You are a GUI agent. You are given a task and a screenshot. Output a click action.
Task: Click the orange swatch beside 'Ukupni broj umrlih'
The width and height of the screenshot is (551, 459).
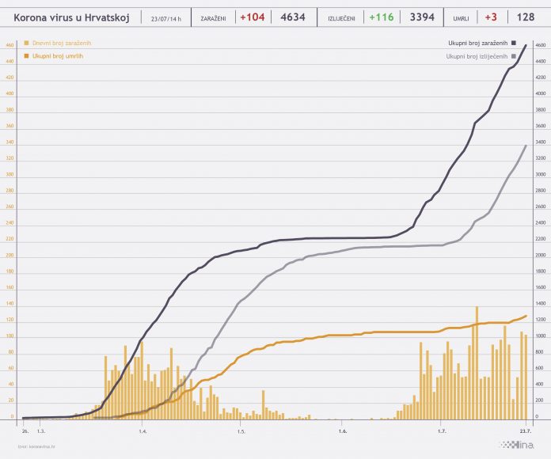pos(26,56)
